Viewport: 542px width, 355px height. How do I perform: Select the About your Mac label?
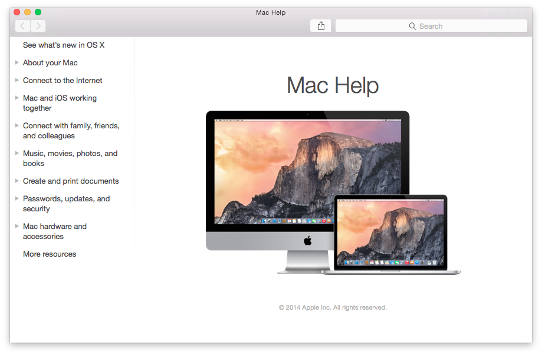tap(50, 63)
